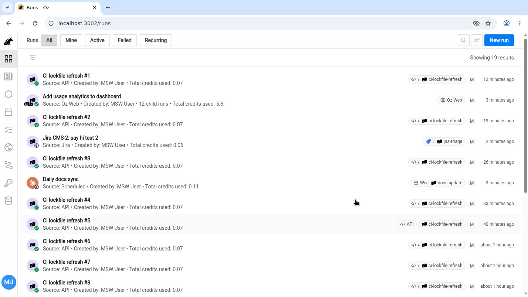Open the CI lockfile refresh #4 run
Image resolution: width=528 pixels, height=297 pixels.
[270, 204]
